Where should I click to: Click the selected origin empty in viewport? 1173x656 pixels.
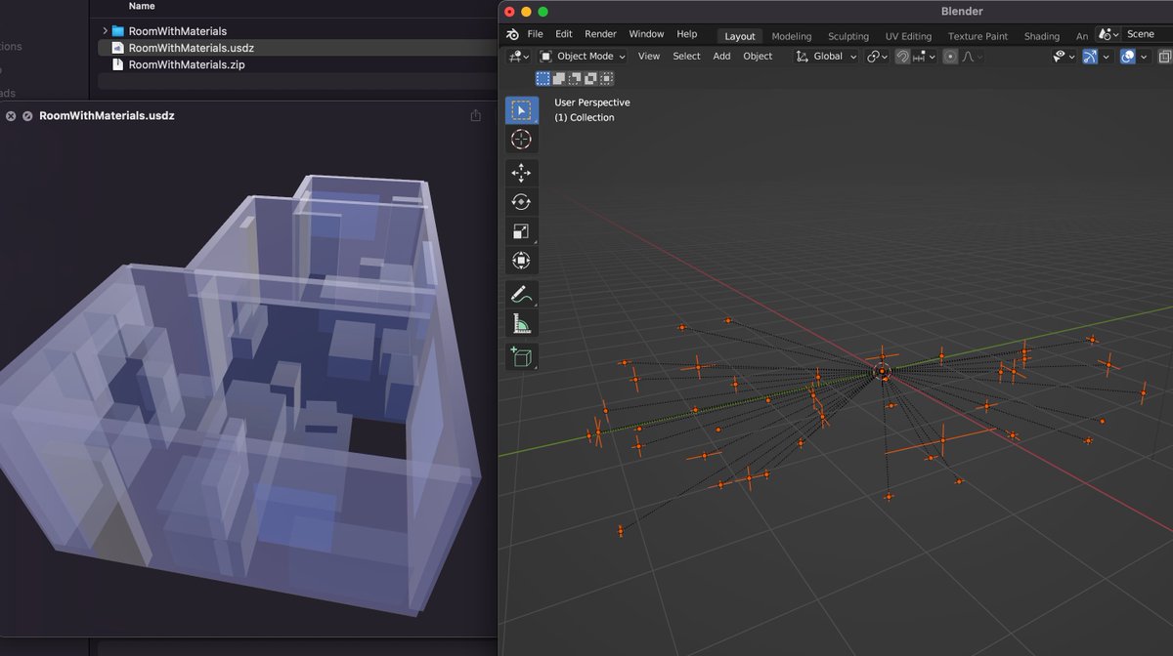882,371
